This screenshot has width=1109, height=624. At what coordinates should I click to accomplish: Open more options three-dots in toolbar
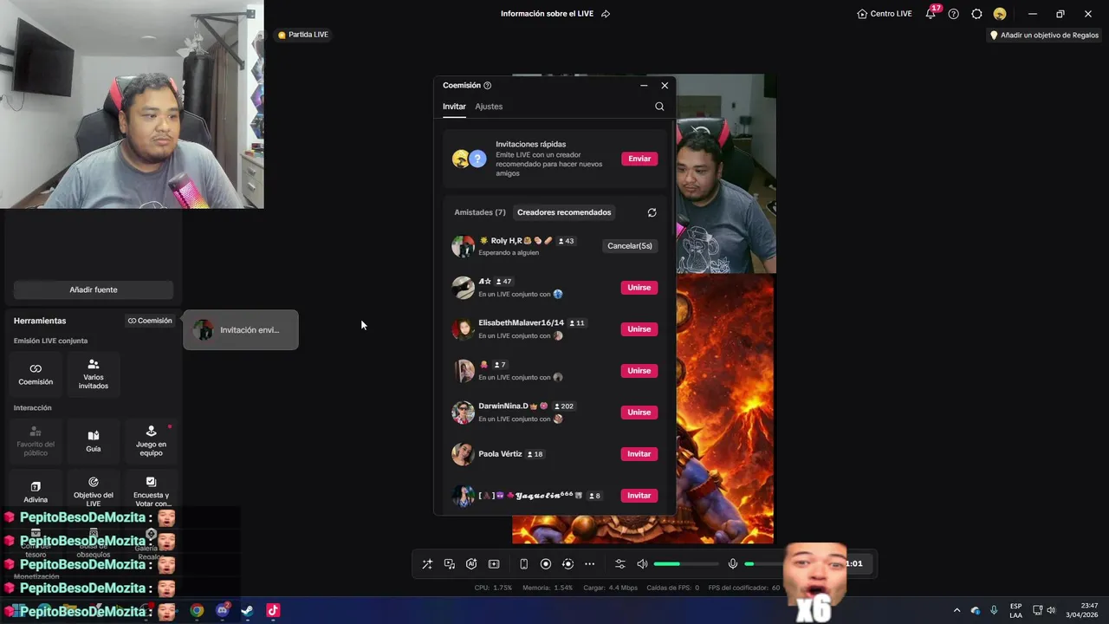coord(590,564)
